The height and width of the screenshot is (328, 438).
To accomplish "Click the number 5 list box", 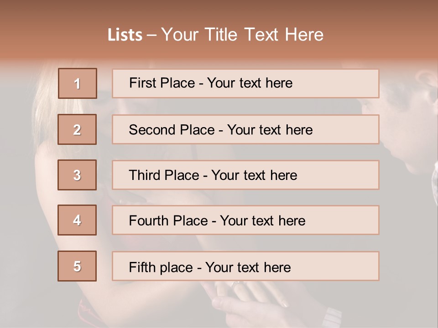I will click(x=77, y=266).
